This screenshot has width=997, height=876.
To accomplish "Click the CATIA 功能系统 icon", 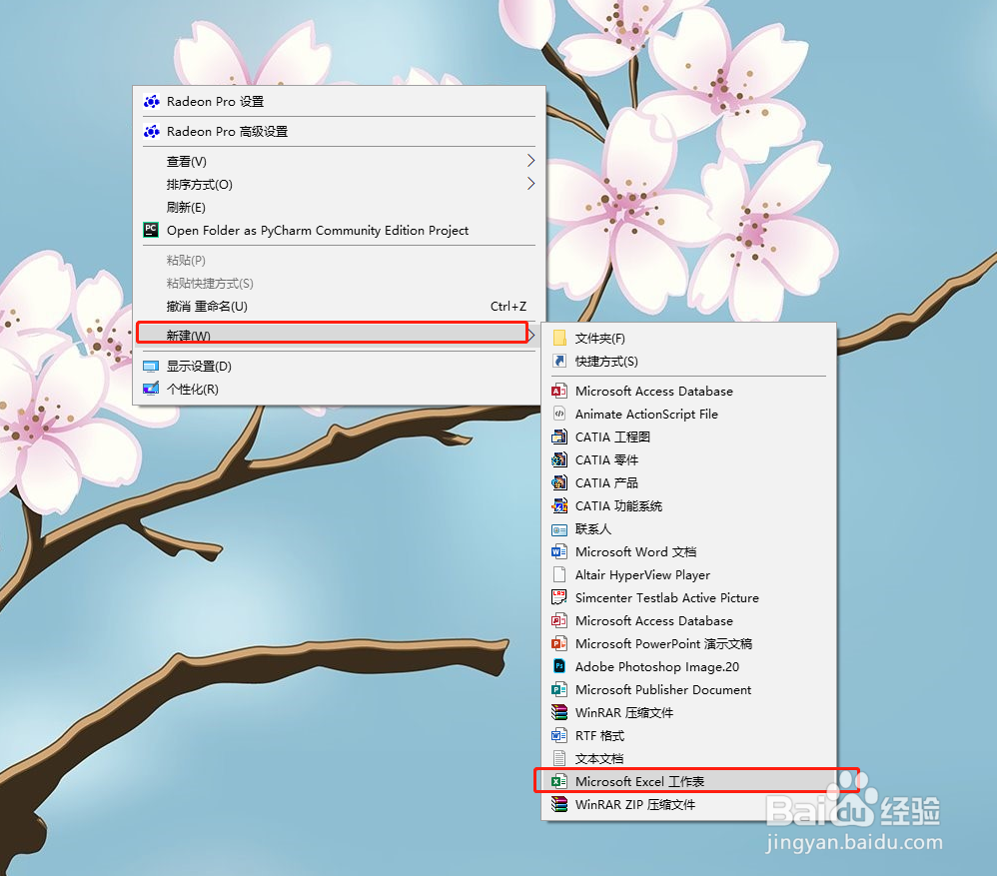I will [559, 506].
